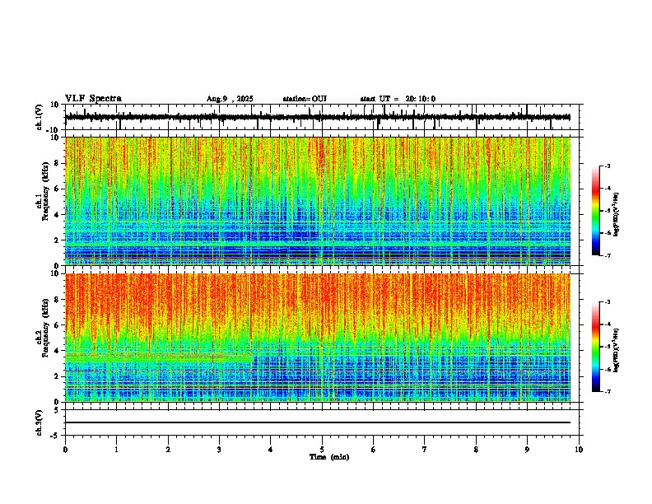This screenshot has height=504, width=652.
Task: Click time axis tick label "6"
Action: 374,450
